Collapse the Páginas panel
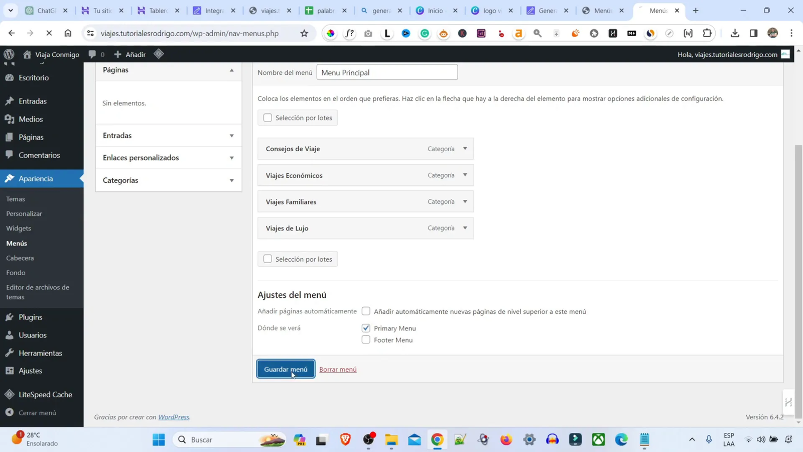This screenshot has height=452, width=803. (x=231, y=69)
